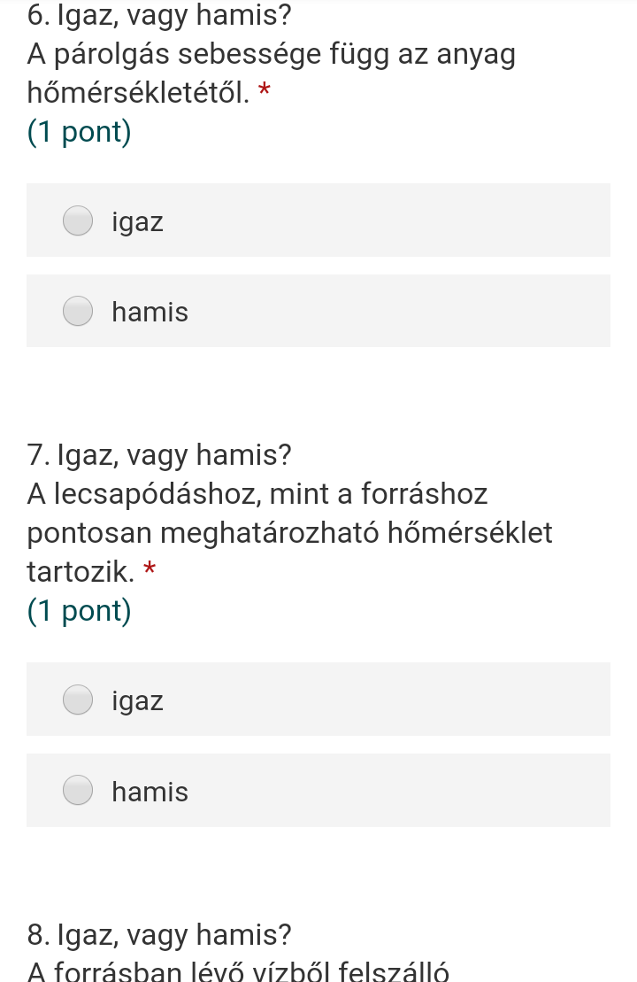This screenshot has height=982, width=637.
Task: Select the "hamis" radio button for question 6
Action: 78,312
